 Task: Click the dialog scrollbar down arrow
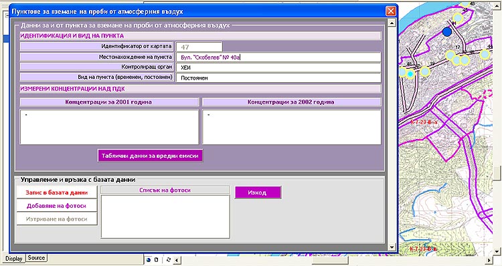[392, 247]
